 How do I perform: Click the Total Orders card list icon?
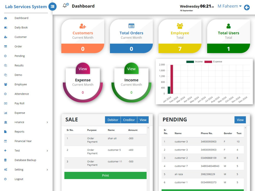point(131,26)
